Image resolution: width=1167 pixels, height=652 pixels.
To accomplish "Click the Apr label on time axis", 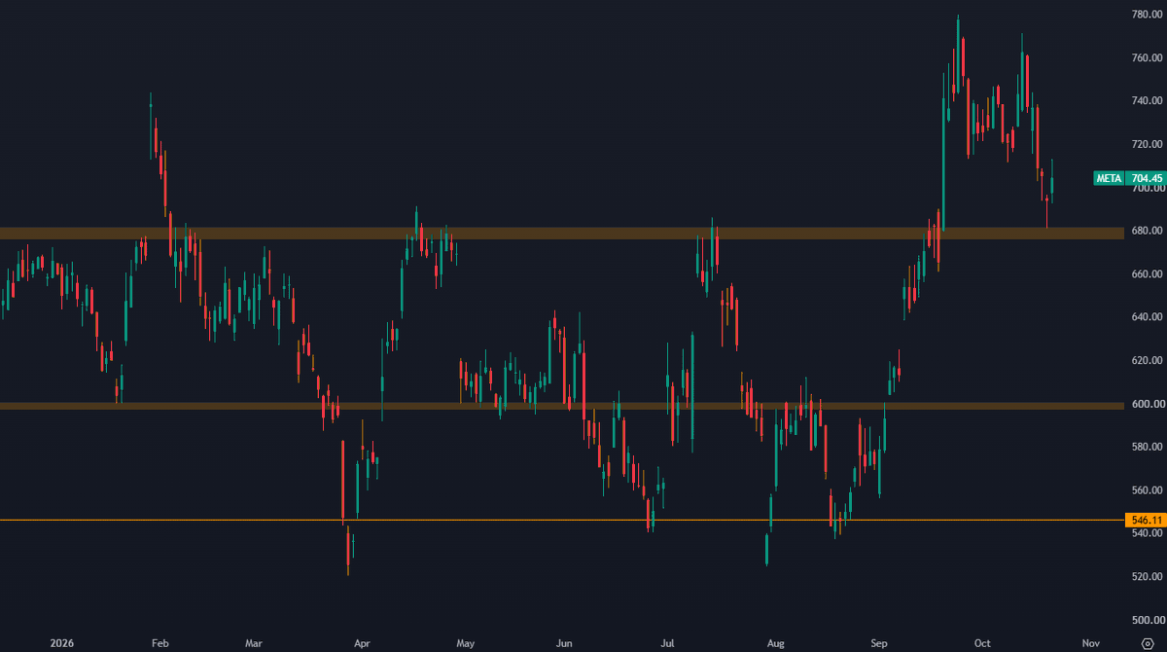I will pyautogui.click(x=363, y=643).
